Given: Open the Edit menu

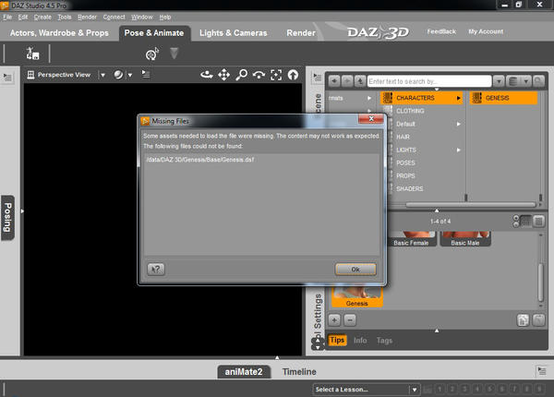Looking at the screenshot, I should click(x=23, y=17).
